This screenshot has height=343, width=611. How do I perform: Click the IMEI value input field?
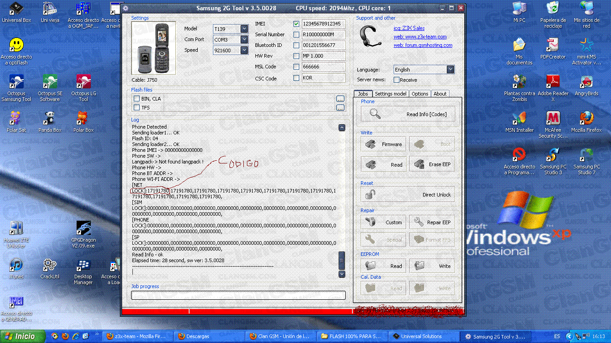point(323,24)
